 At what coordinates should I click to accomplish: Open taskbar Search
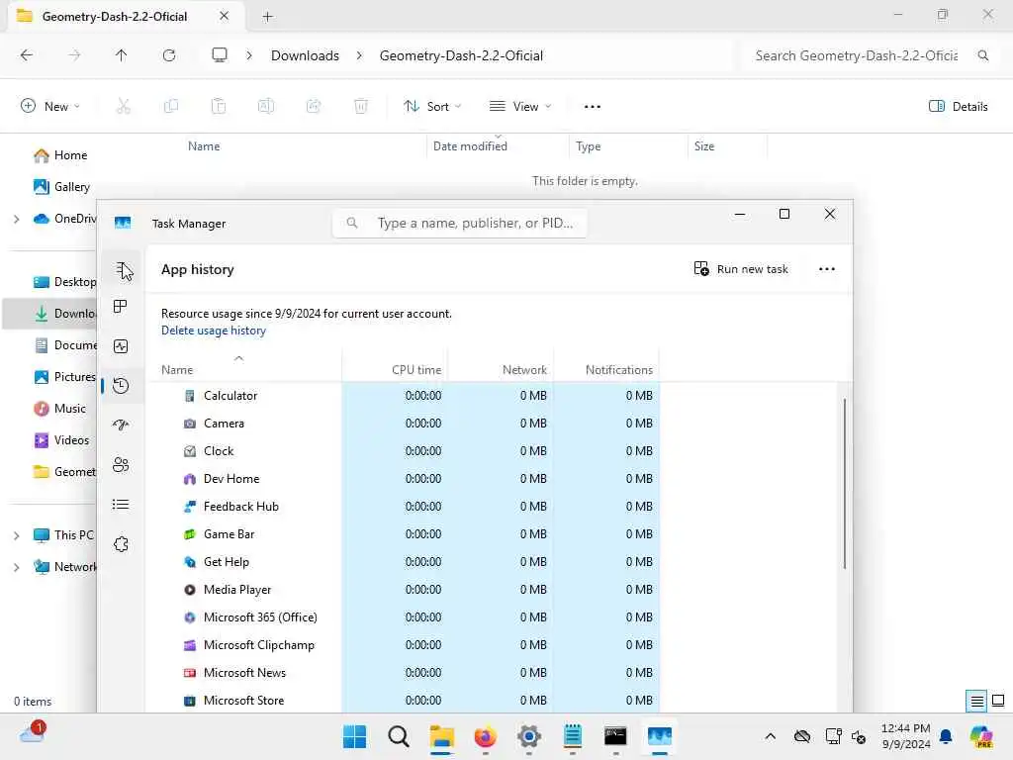tap(398, 736)
